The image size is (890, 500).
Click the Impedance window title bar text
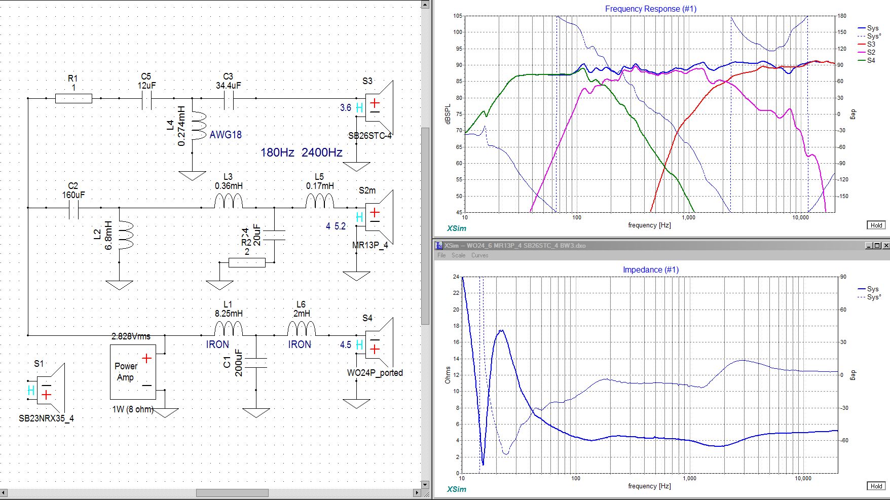pyautogui.click(x=515, y=246)
